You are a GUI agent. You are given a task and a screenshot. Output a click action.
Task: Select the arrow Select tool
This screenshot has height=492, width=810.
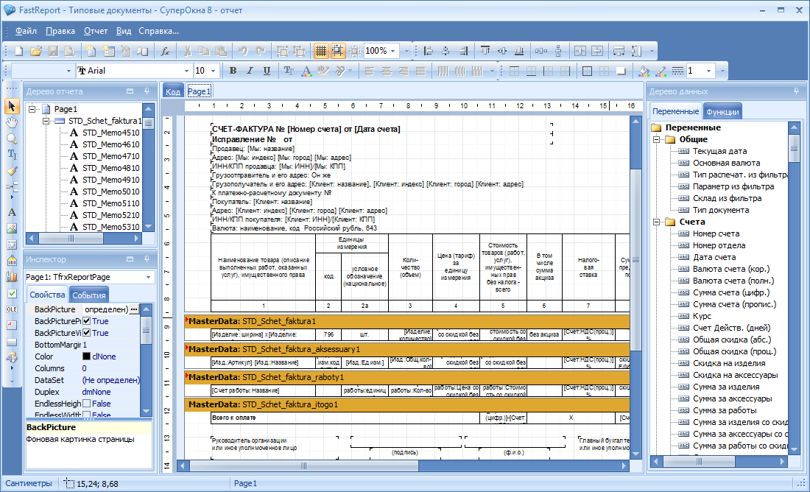click(x=12, y=107)
